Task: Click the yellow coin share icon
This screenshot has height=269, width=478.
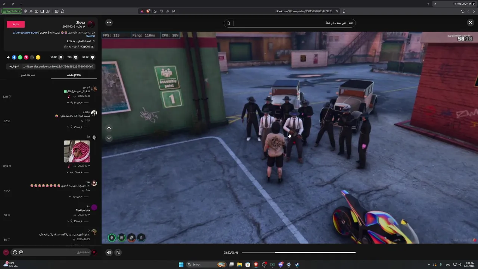Action: click(x=38, y=58)
